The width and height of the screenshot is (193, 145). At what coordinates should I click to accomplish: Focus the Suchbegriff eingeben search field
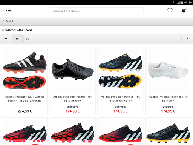point(96,11)
